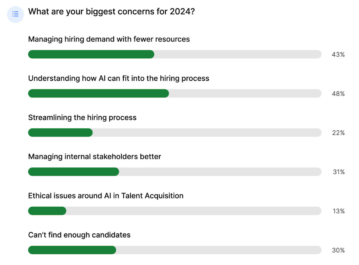Viewport: 359px width, 265px height.
Task: Click the 'What are your biggest concerns for 2024?' heading
Action: click(111, 12)
